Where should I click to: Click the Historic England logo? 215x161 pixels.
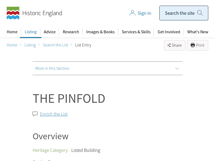(34, 13)
